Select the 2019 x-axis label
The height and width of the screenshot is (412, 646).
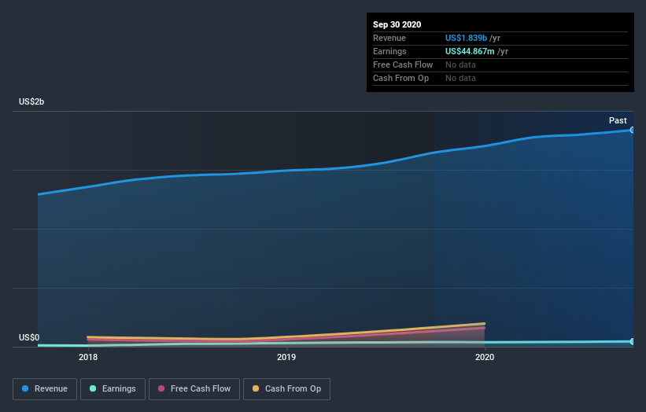coord(286,357)
